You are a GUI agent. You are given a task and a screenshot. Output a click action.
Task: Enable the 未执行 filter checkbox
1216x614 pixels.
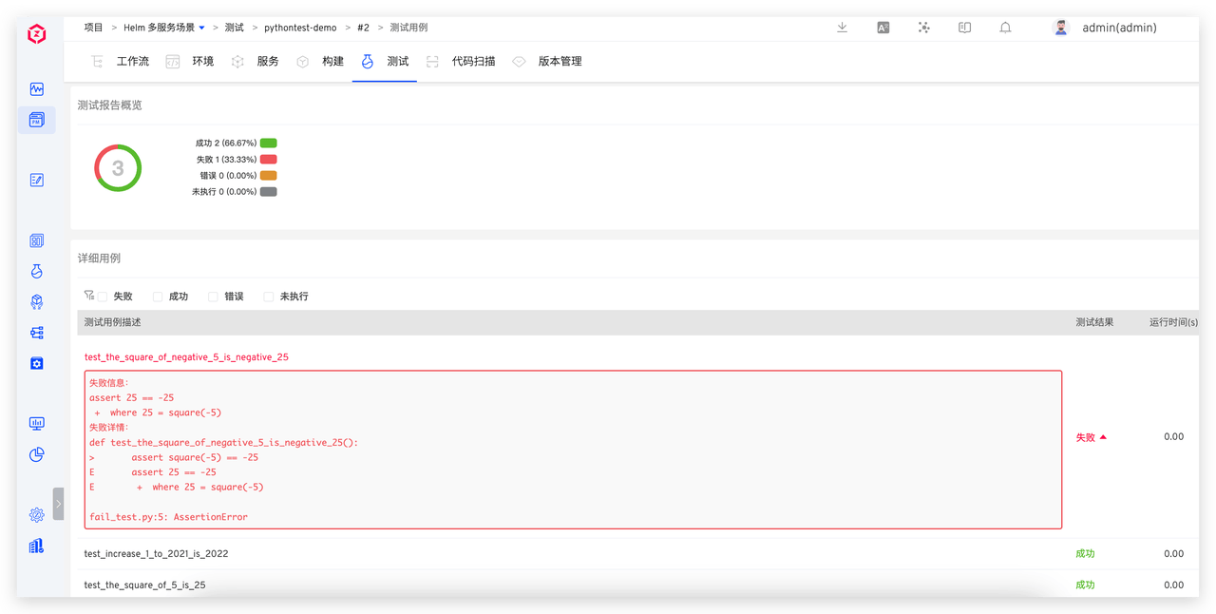click(269, 297)
